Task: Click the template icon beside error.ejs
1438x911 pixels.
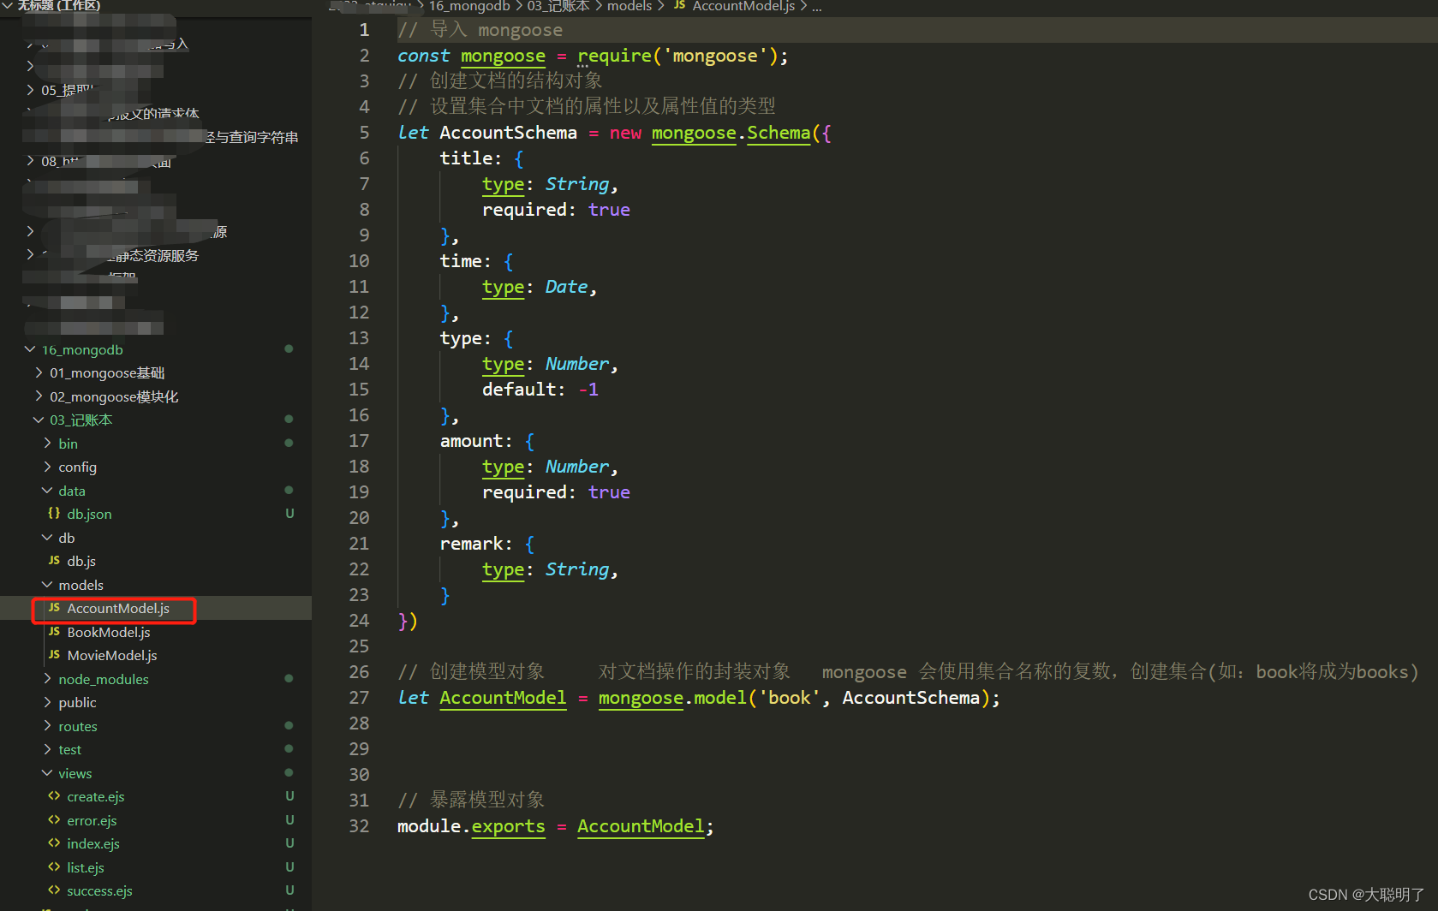Action: 54,820
